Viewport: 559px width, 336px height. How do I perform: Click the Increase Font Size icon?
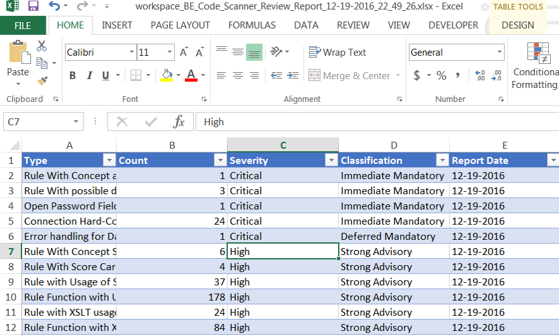184,53
